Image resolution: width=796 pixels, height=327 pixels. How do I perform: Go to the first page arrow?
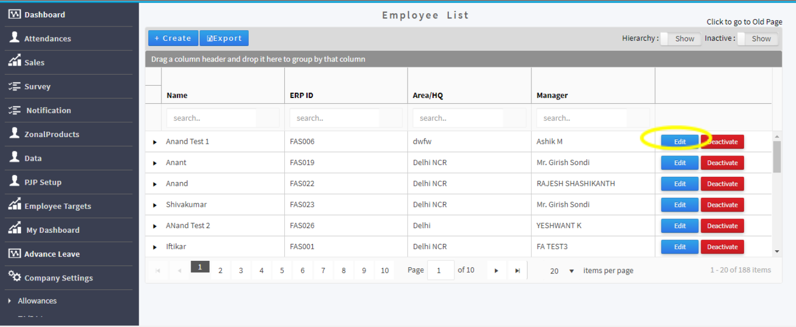pos(158,270)
